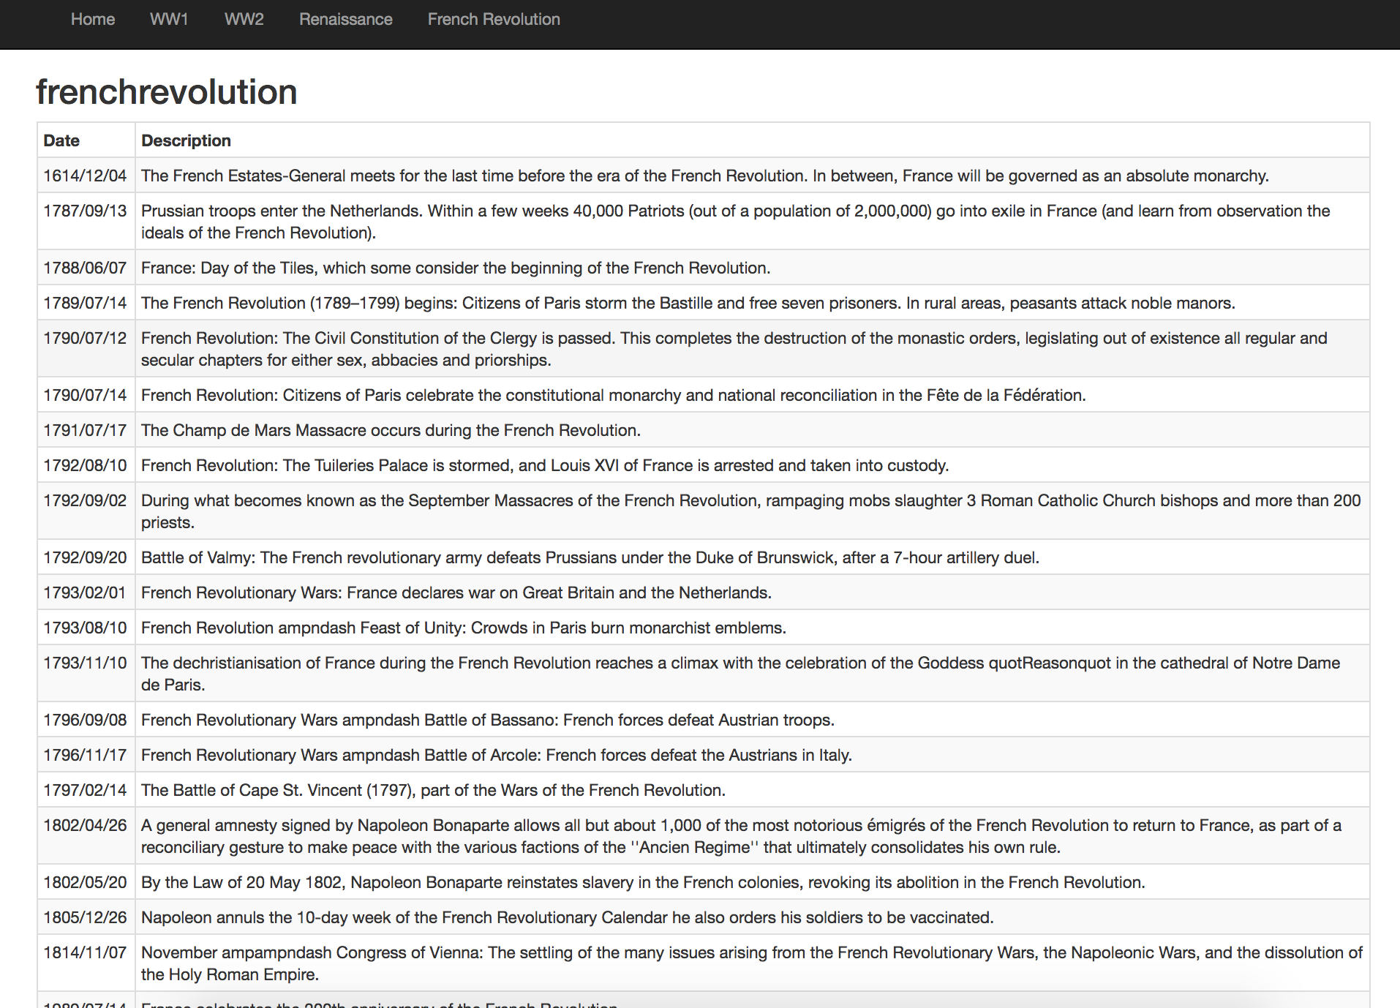Viewport: 1400px width, 1008px height.
Task: Select the Day of the Tiles description
Action: [455, 268]
